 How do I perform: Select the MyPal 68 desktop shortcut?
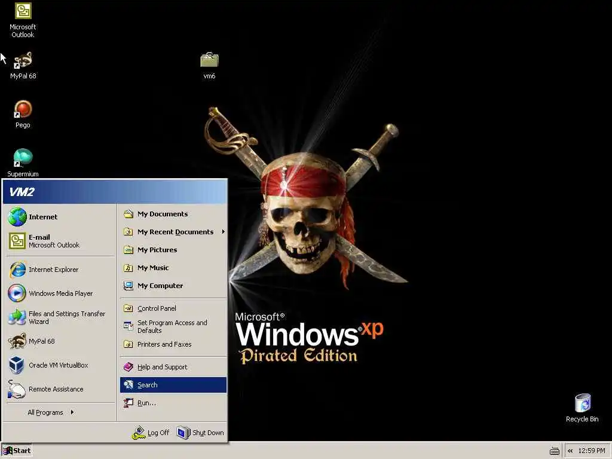[23, 66]
